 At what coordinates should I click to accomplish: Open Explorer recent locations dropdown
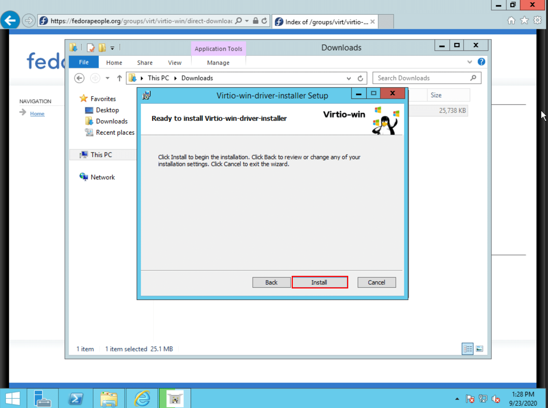pos(108,78)
